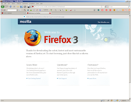The image size is (131, 102).
Task: Open the ScrapBook menu
Action: (32, 4)
